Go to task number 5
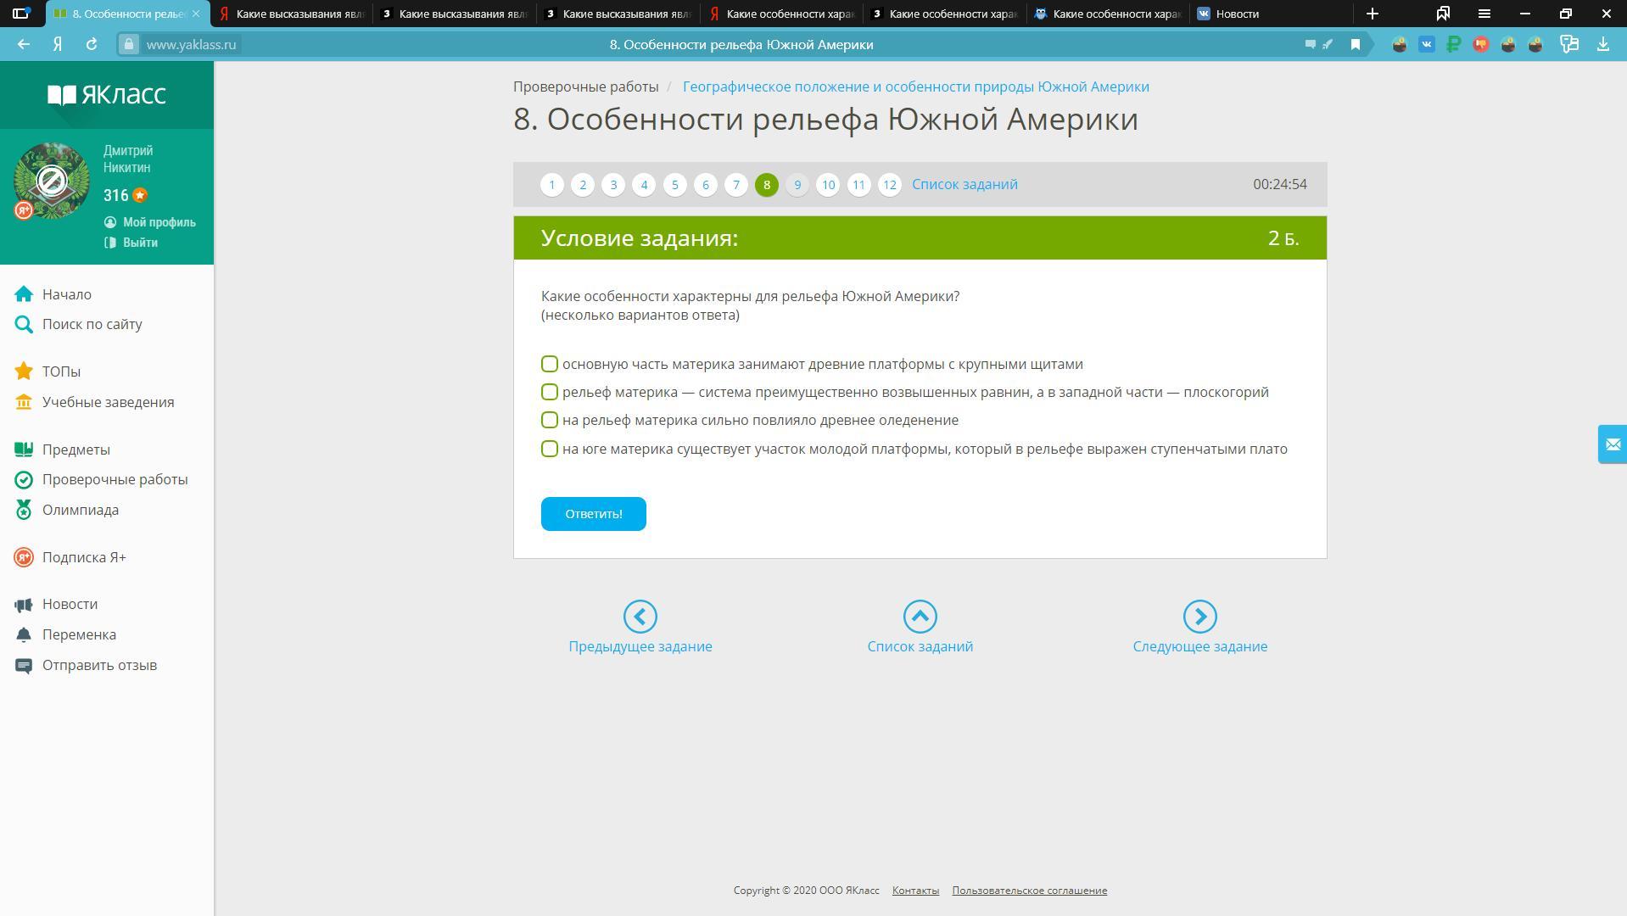 click(x=675, y=184)
